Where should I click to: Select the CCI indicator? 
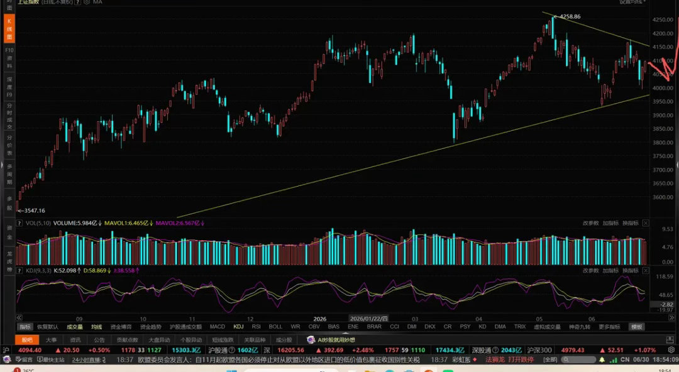[394, 327]
